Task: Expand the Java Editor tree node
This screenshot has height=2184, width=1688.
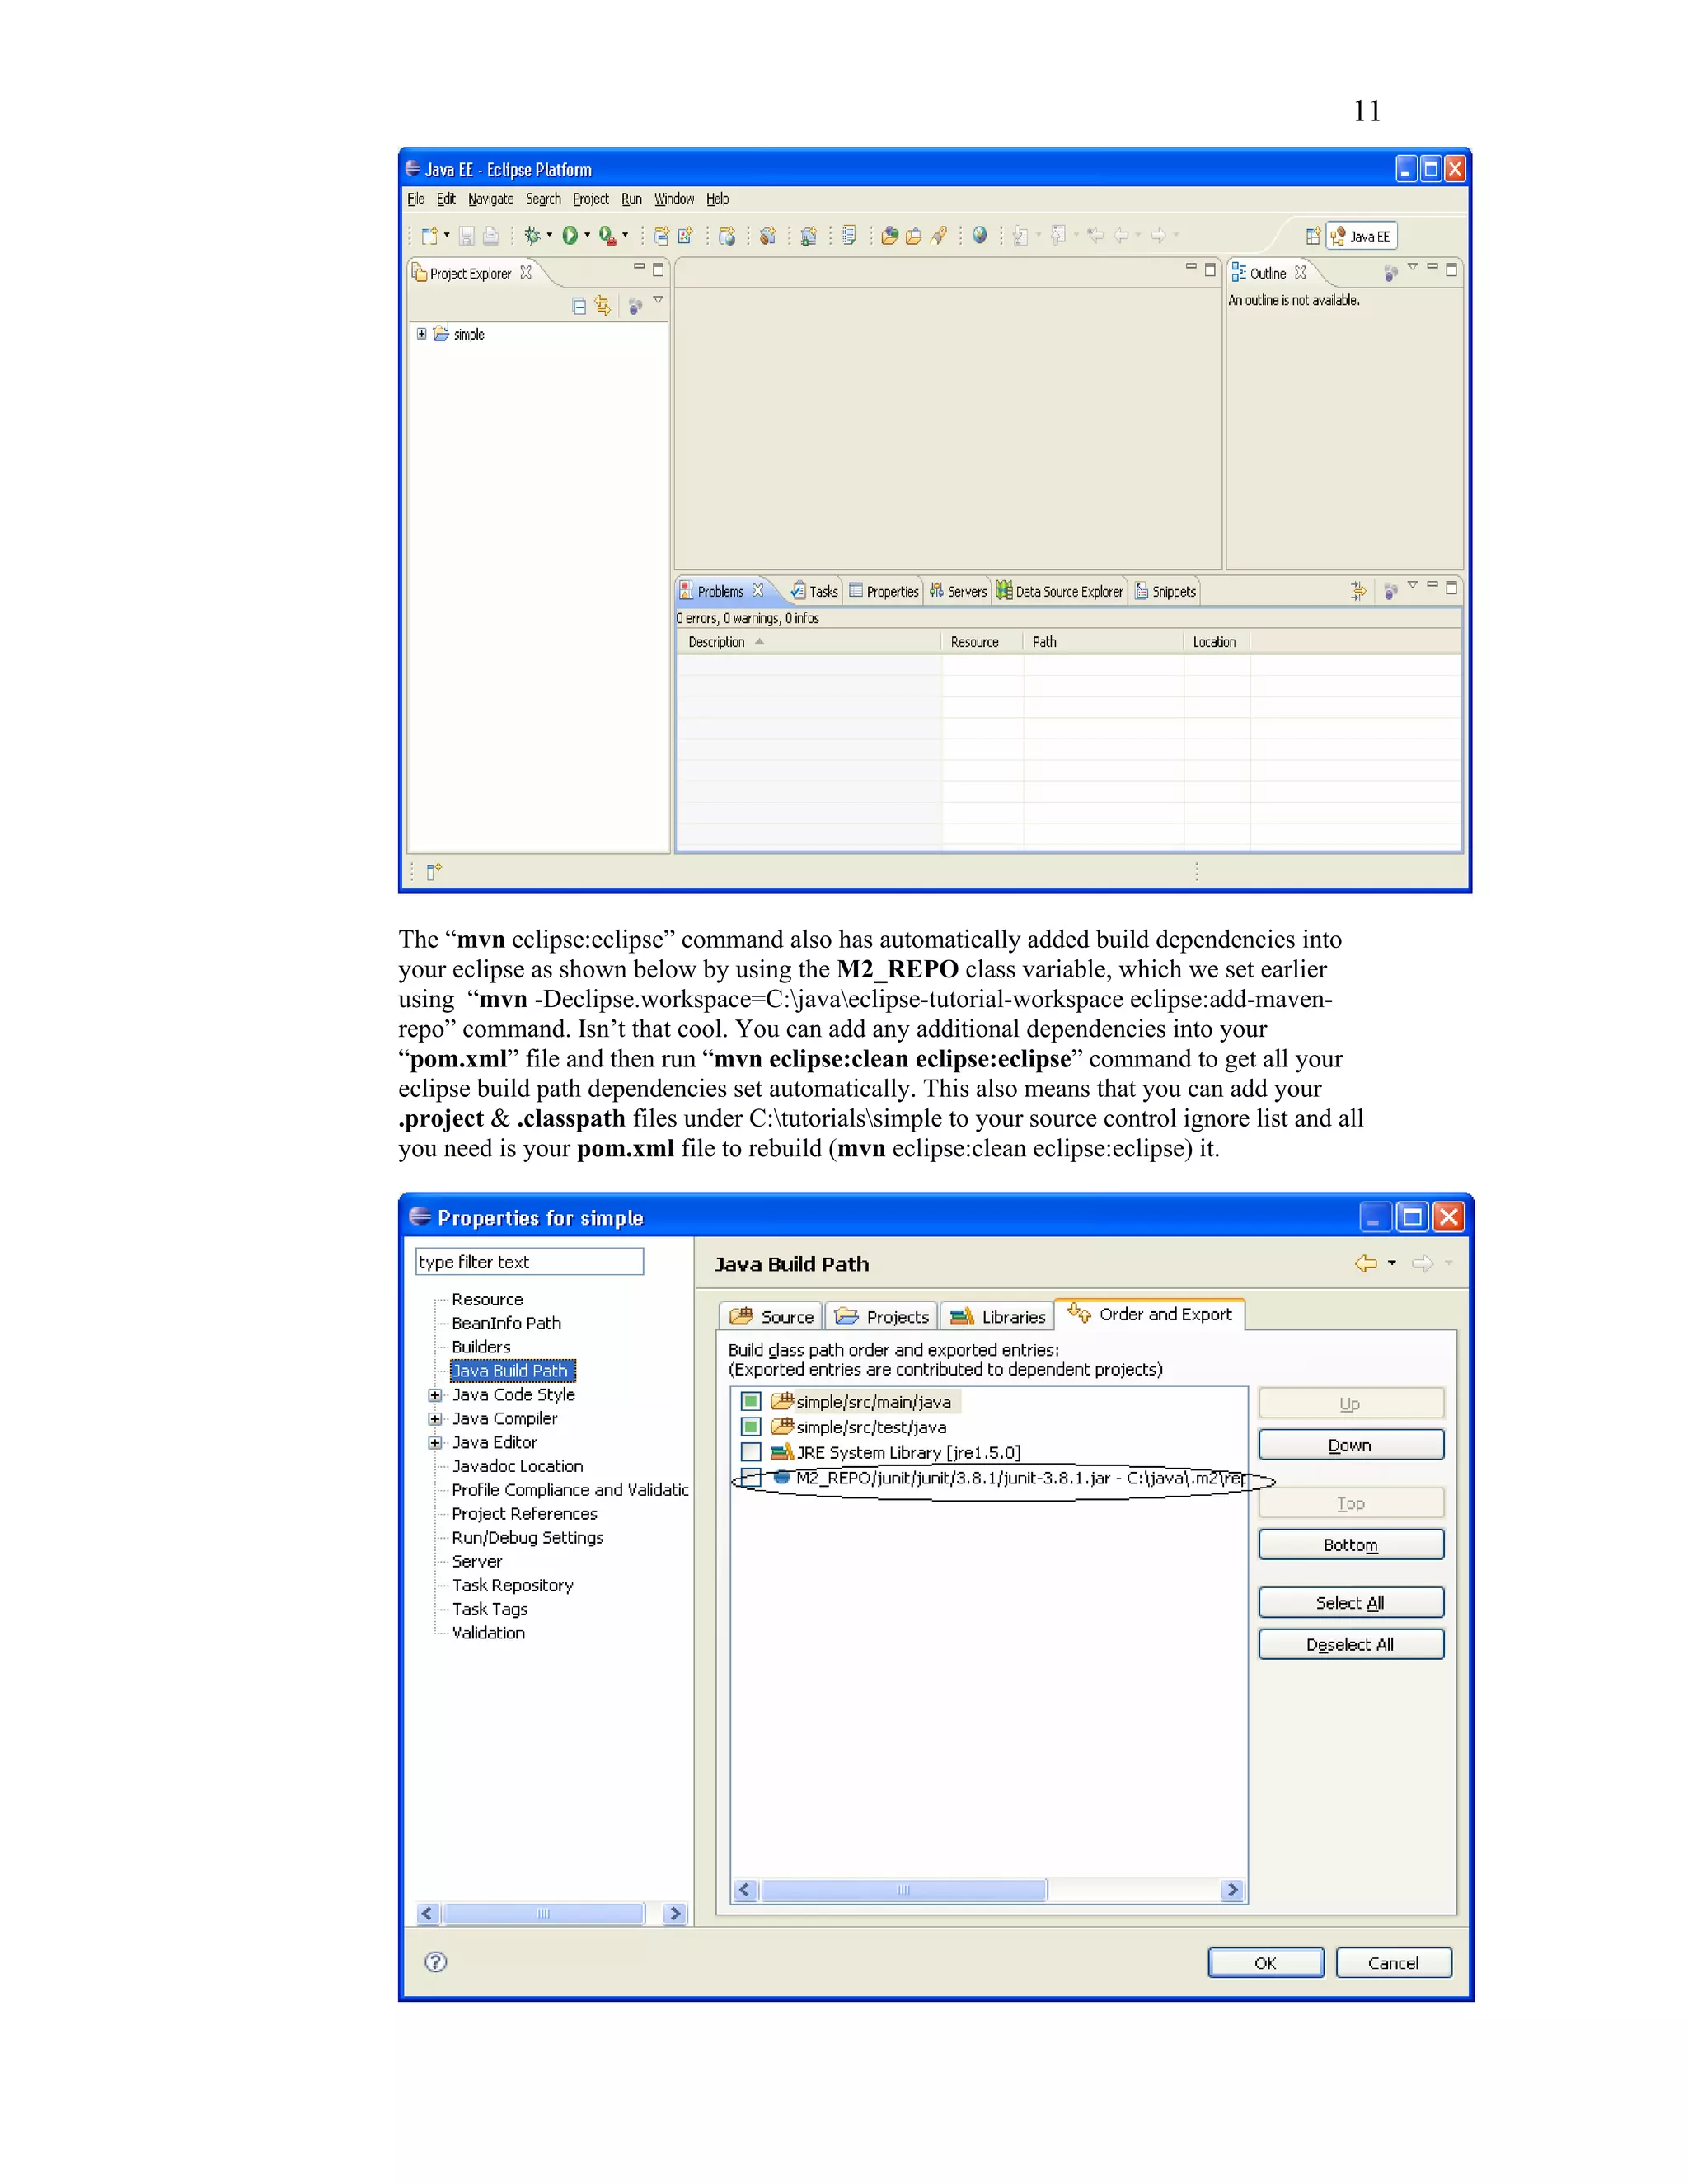Action: [435, 1443]
